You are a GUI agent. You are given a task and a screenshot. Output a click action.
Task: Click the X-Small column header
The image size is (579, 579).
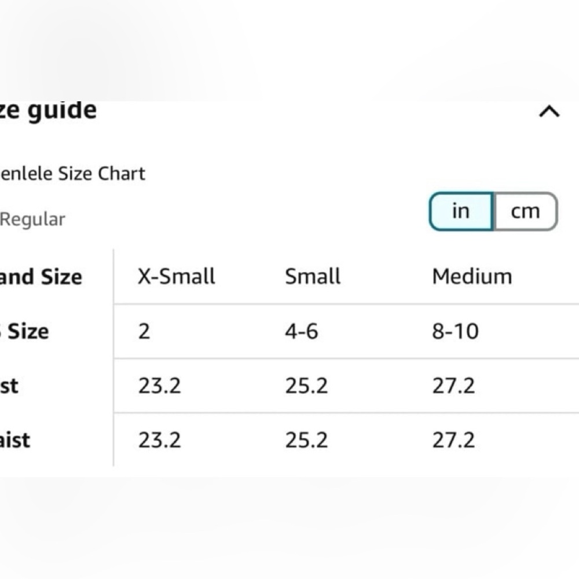[x=176, y=276]
